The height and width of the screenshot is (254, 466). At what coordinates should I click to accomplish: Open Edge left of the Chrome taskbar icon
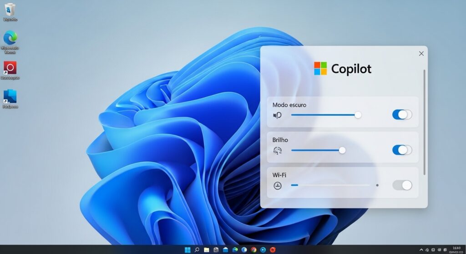pyautogui.click(x=244, y=250)
